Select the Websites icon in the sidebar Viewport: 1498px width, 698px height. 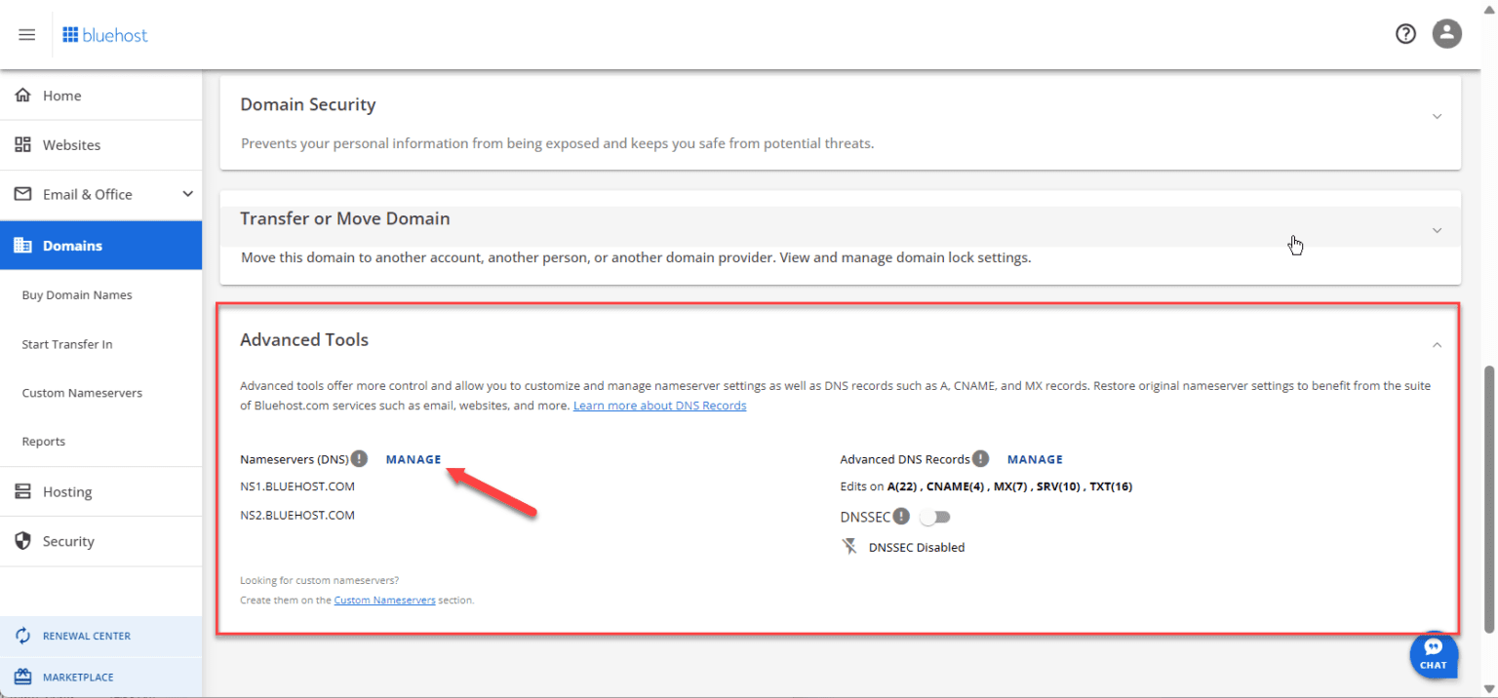pos(22,144)
